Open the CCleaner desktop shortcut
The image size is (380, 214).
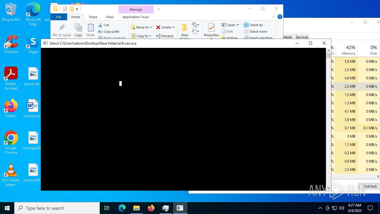[x=11, y=44]
